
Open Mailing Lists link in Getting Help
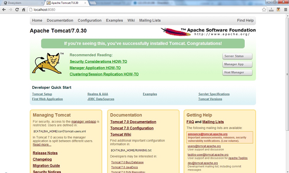213,122
